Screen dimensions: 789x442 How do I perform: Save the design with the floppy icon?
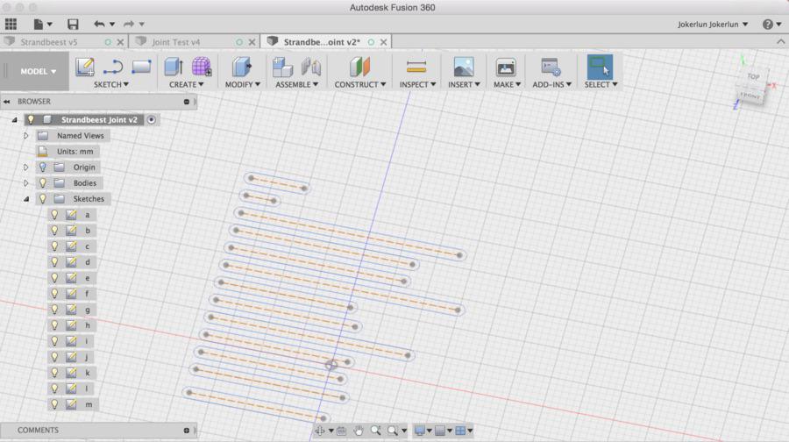point(73,24)
